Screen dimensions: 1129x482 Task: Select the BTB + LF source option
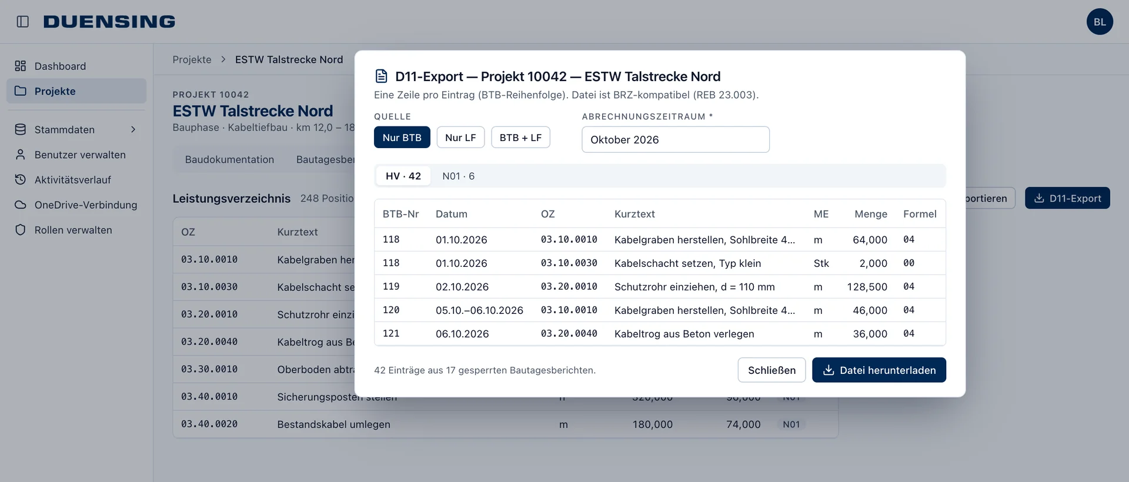pyautogui.click(x=520, y=138)
